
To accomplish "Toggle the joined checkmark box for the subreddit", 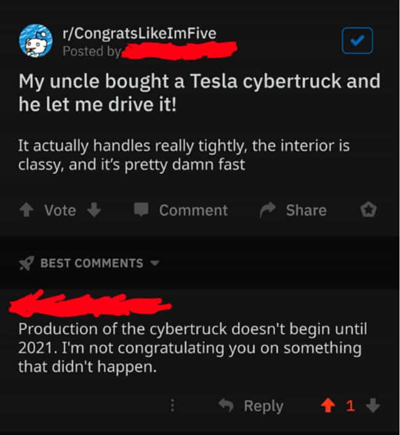I will [357, 41].
